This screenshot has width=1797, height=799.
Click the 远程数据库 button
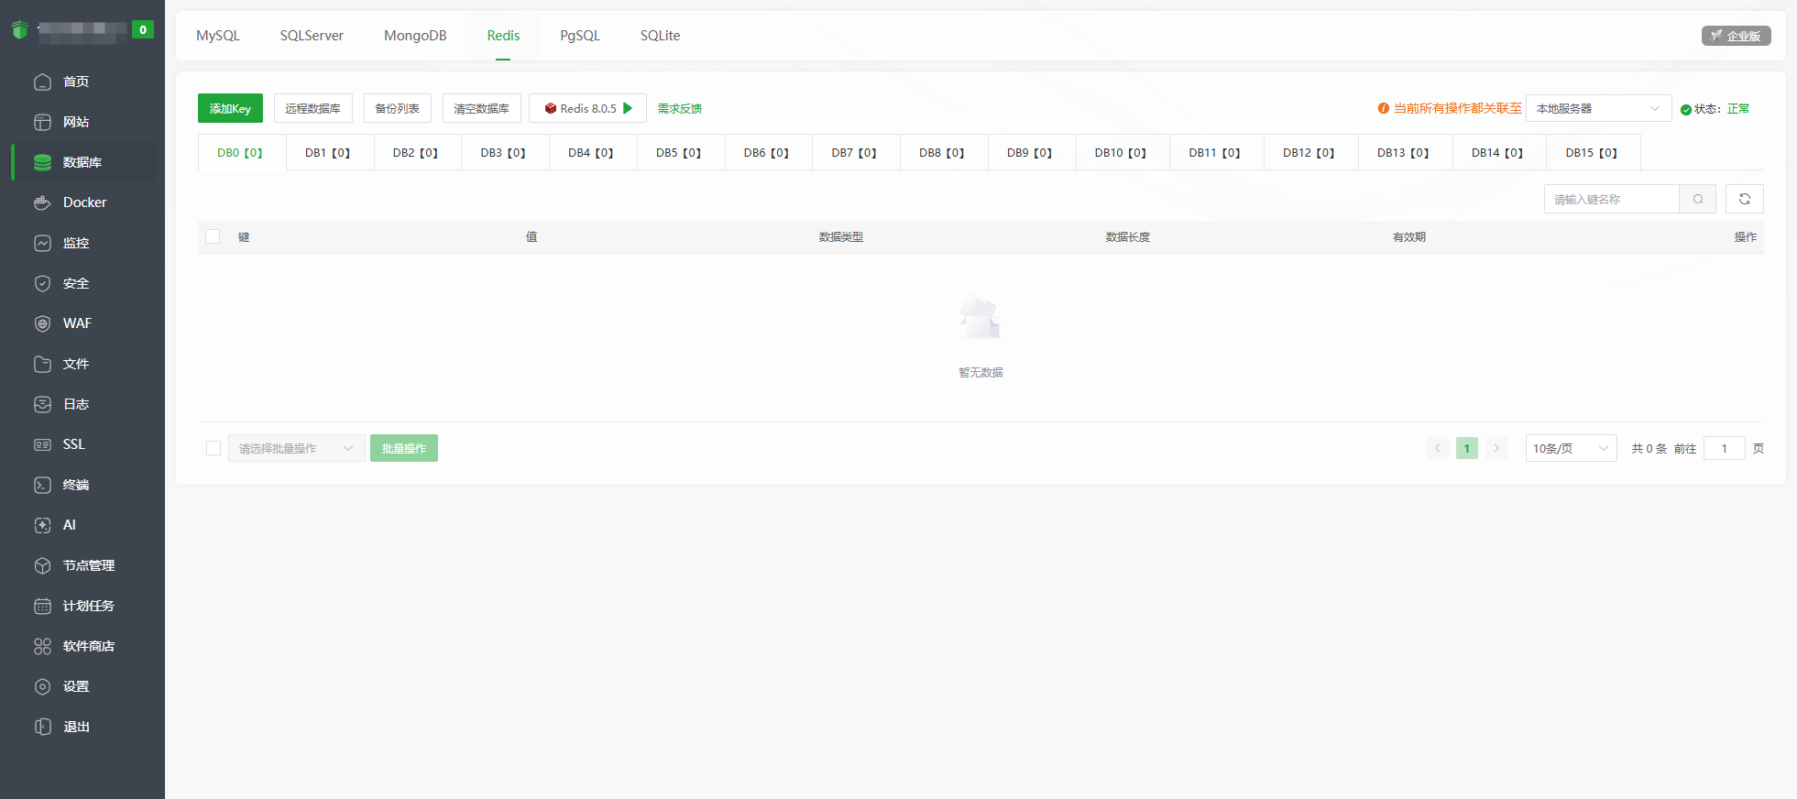[312, 108]
